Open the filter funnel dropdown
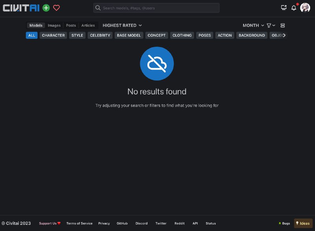The height and width of the screenshot is (231, 315). tap(271, 26)
